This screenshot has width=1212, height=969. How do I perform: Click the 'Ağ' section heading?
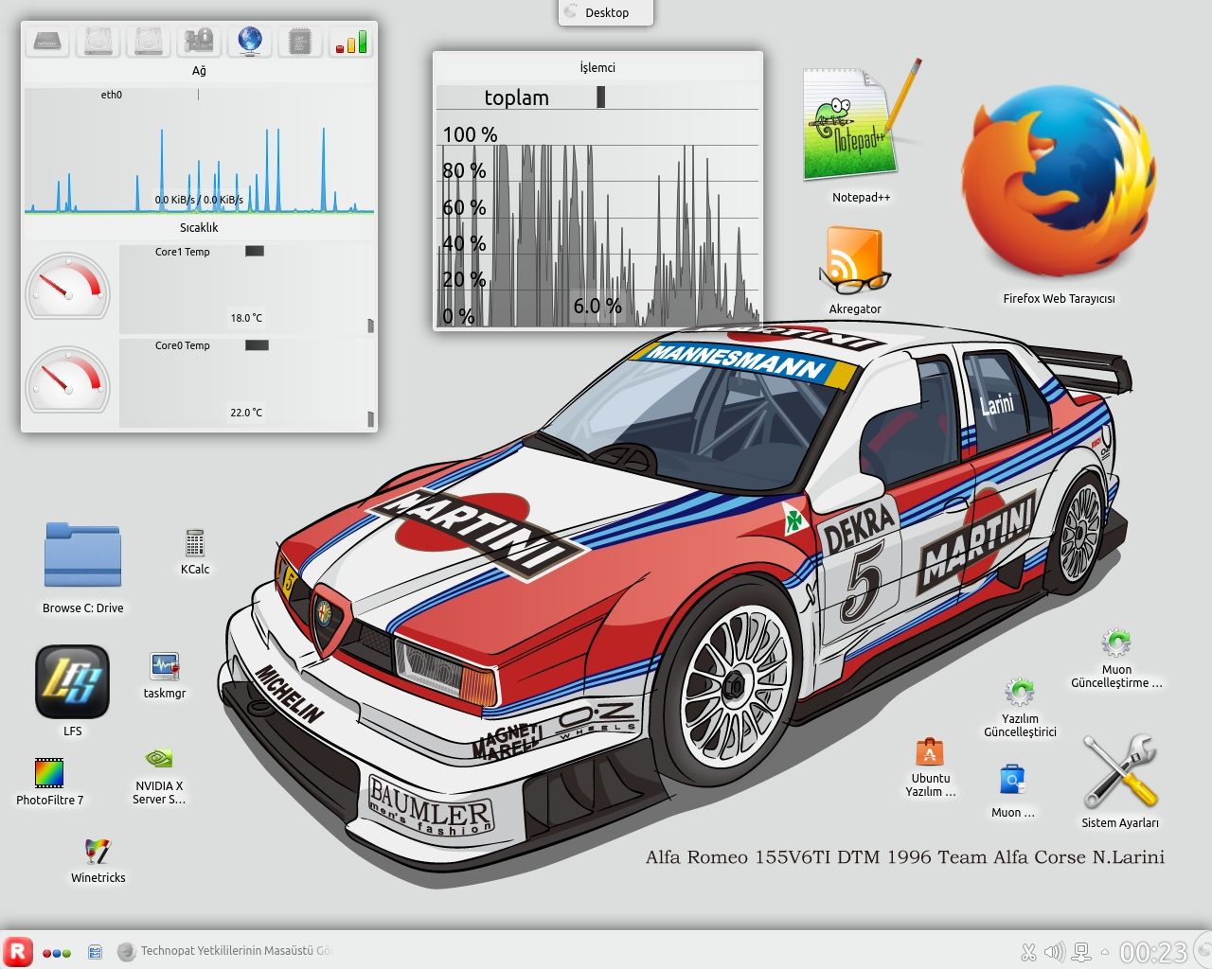(x=199, y=71)
